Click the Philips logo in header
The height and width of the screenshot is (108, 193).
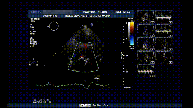coord(36,12)
